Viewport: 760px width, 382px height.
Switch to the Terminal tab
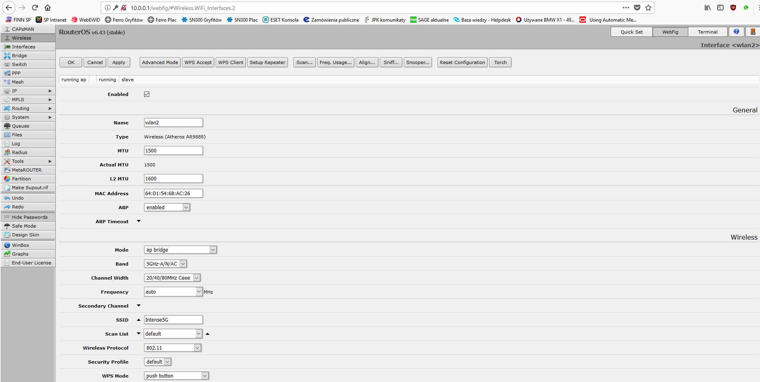tap(708, 32)
